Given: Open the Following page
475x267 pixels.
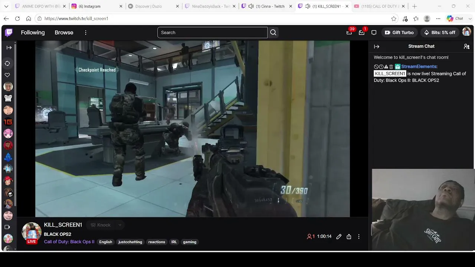Looking at the screenshot, I should [x=33, y=33].
